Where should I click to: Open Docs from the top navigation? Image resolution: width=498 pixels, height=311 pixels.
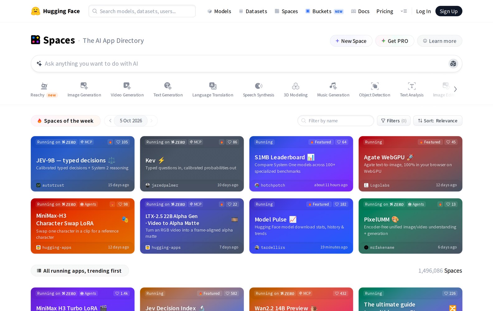point(360,11)
